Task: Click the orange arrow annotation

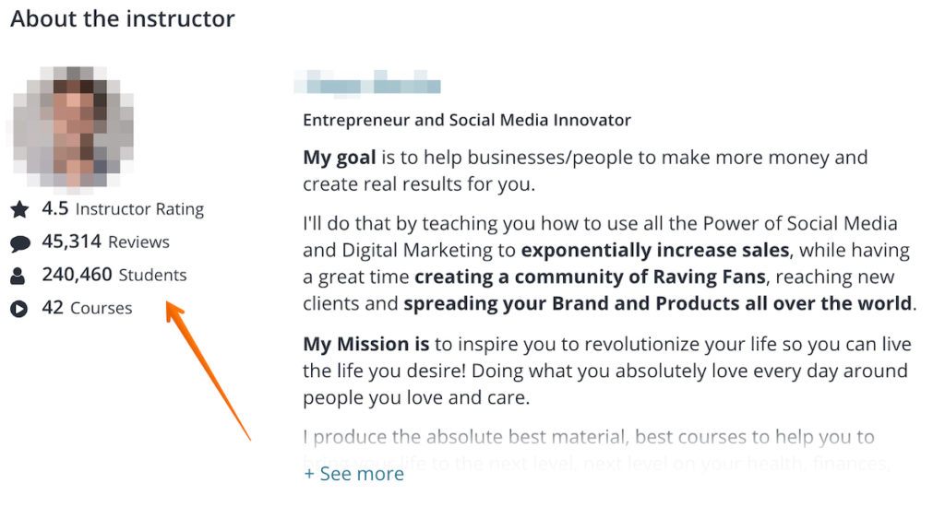Action: [x=208, y=371]
